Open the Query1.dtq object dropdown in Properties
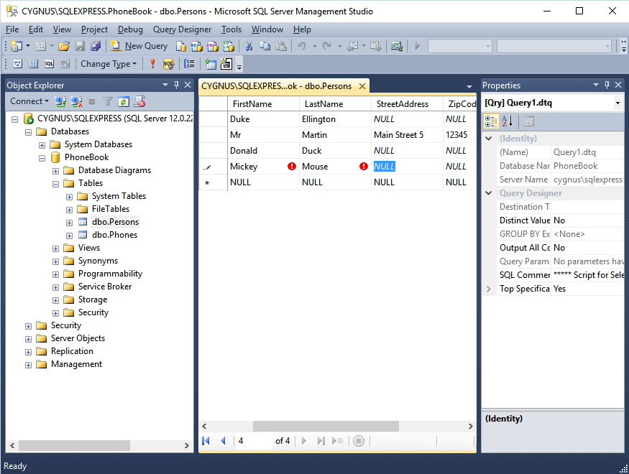 pos(617,103)
